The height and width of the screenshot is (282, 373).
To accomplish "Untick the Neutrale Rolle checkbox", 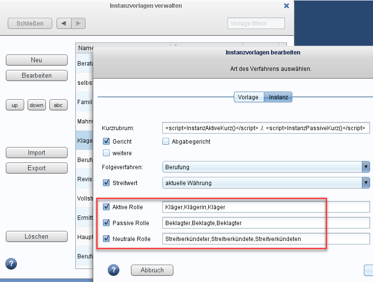I will tap(106, 239).
